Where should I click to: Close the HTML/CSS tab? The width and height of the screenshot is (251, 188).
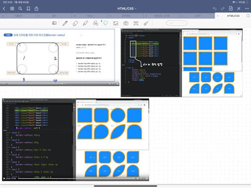(217, 16)
